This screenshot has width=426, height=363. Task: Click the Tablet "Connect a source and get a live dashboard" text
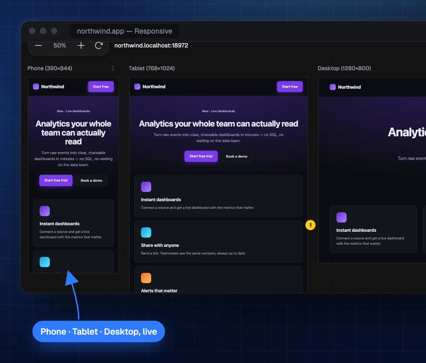198,208
